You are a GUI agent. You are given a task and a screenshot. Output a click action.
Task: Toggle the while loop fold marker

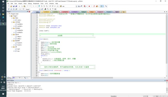(x=38, y=57)
